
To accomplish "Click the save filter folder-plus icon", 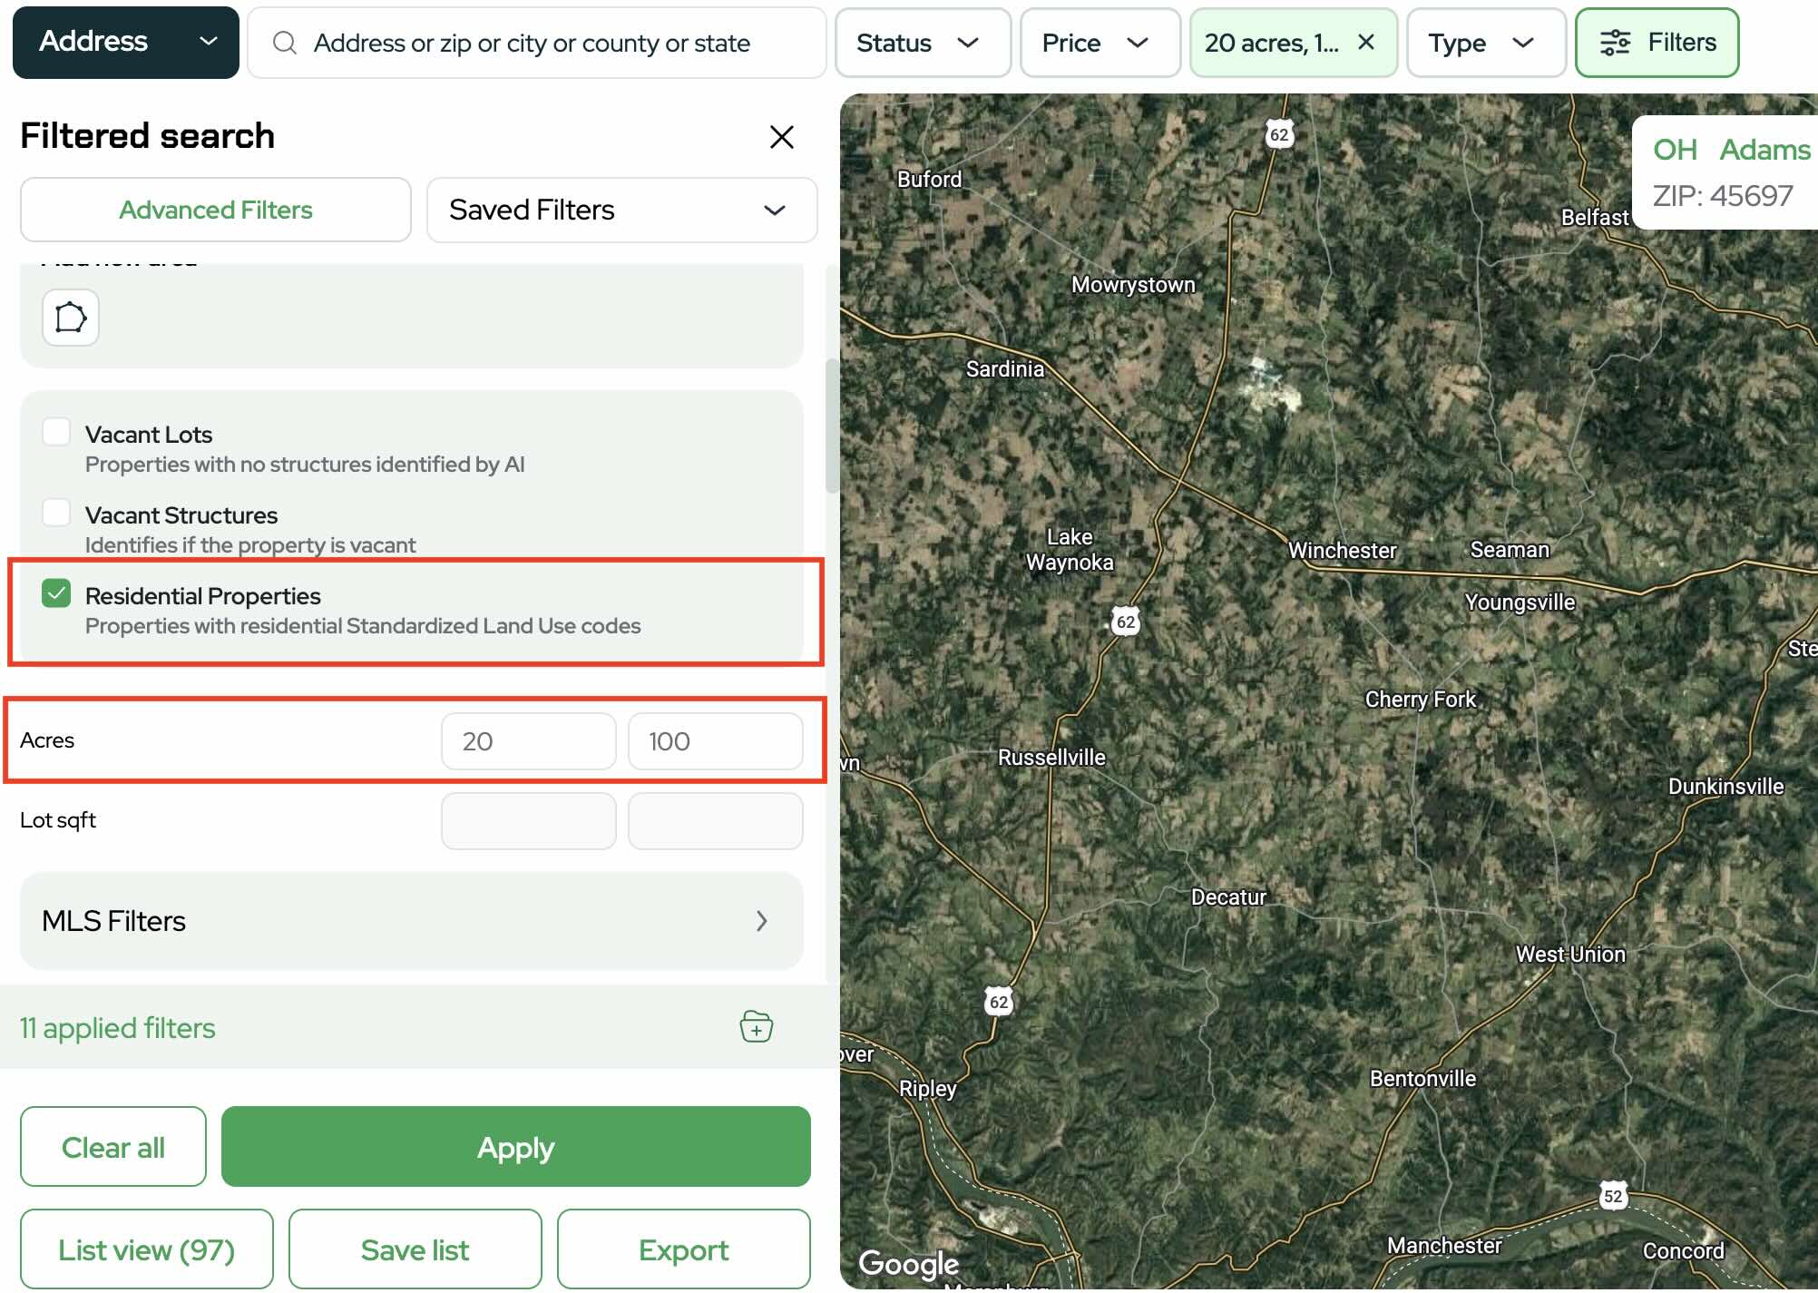I will coord(756,1026).
